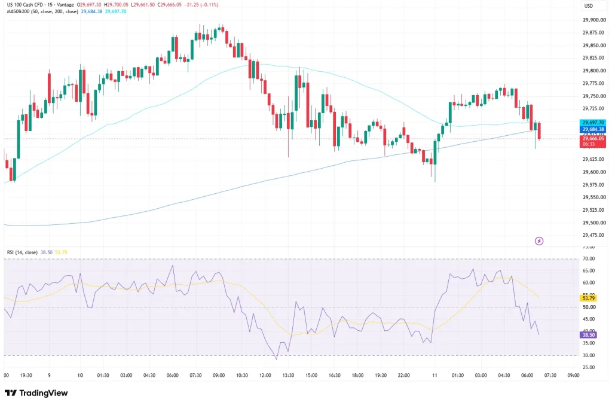Click the high value H29,700.05

click(x=116, y=5)
